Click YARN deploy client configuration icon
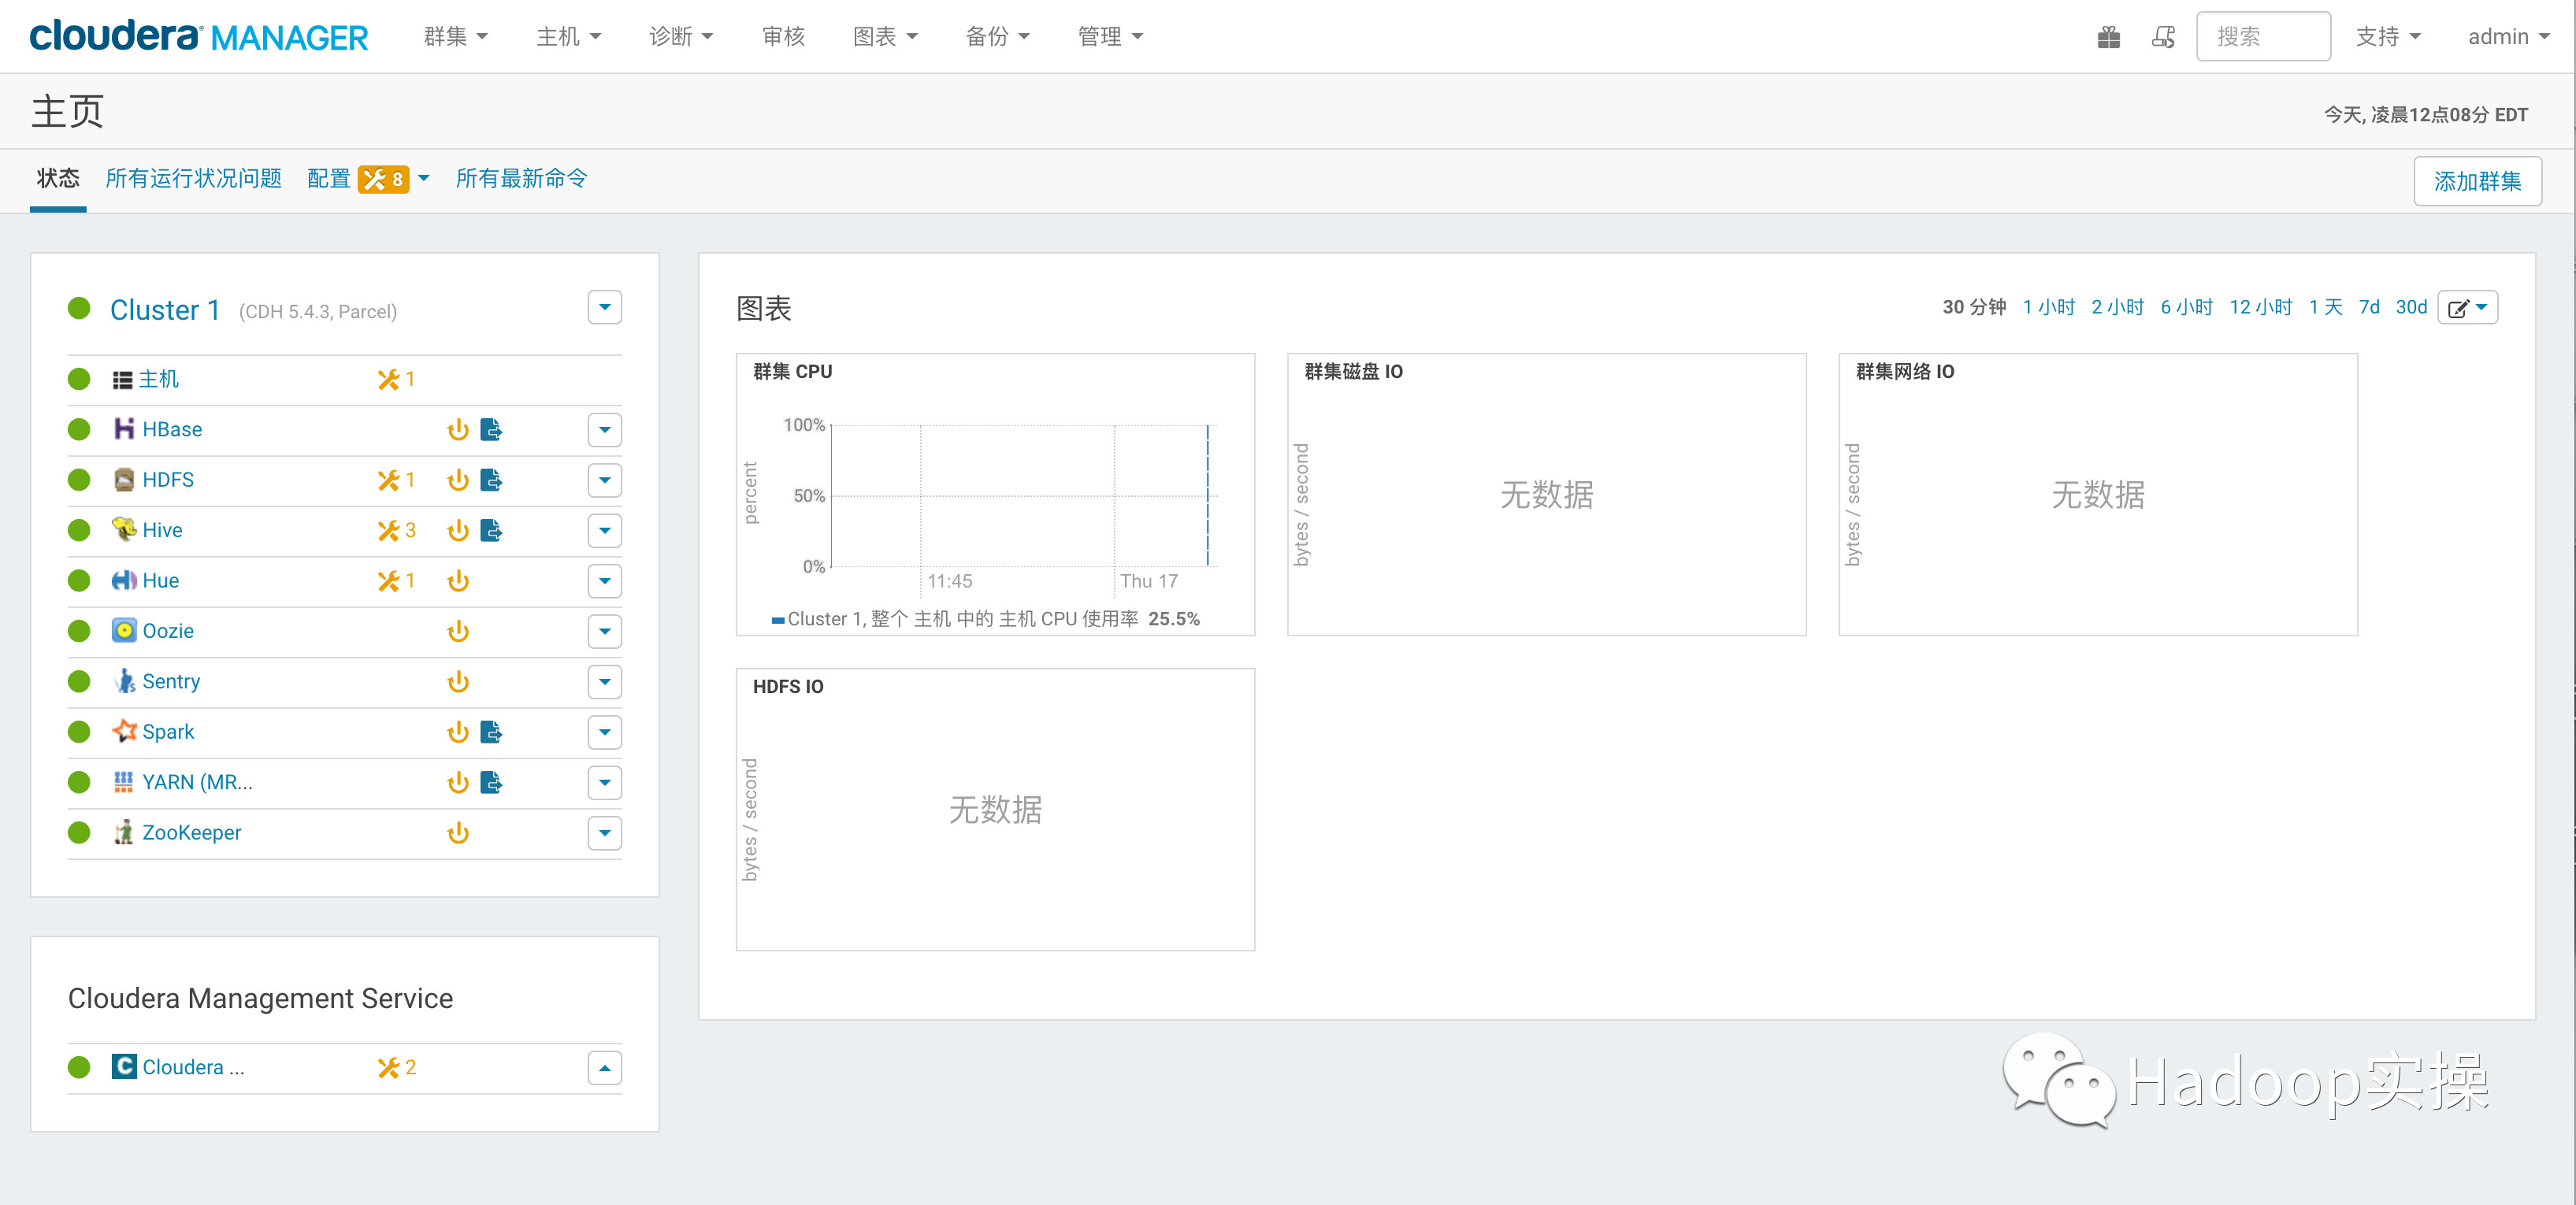This screenshot has width=2576, height=1205. point(491,782)
